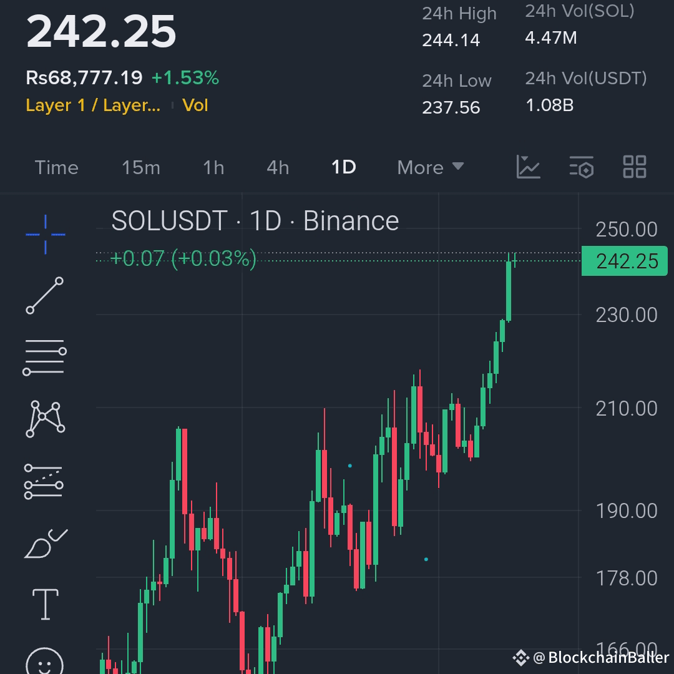Viewport: 674px width, 674px height.
Task: Select the long/short position forecast tool
Action: click(44, 482)
